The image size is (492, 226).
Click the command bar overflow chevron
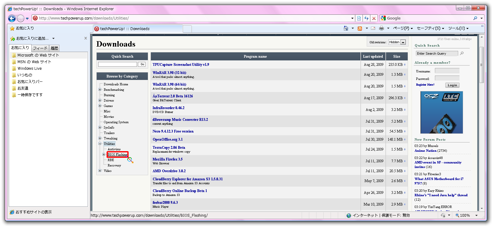click(482, 26)
